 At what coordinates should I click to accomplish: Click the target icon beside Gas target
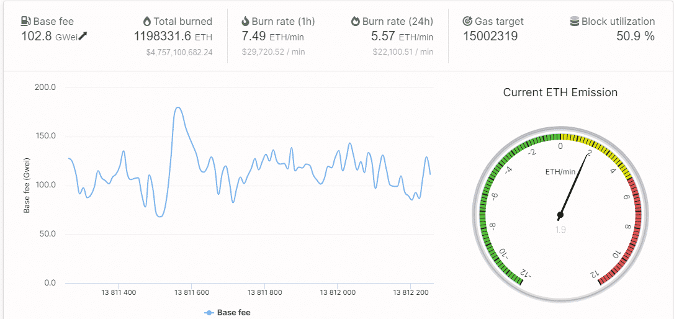[468, 21]
